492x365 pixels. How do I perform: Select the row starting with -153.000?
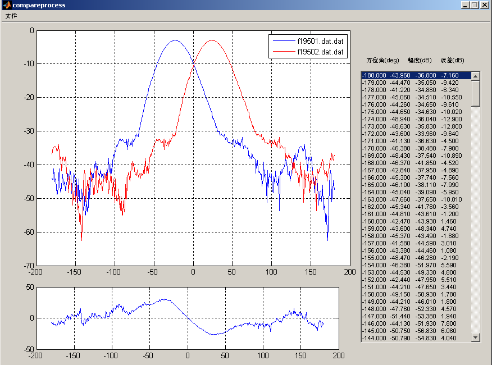(x=416, y=272)
